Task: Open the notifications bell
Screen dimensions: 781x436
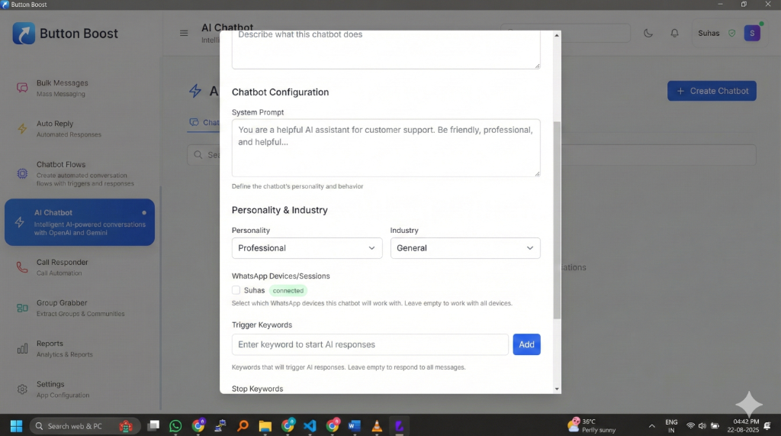Action: 674,33
